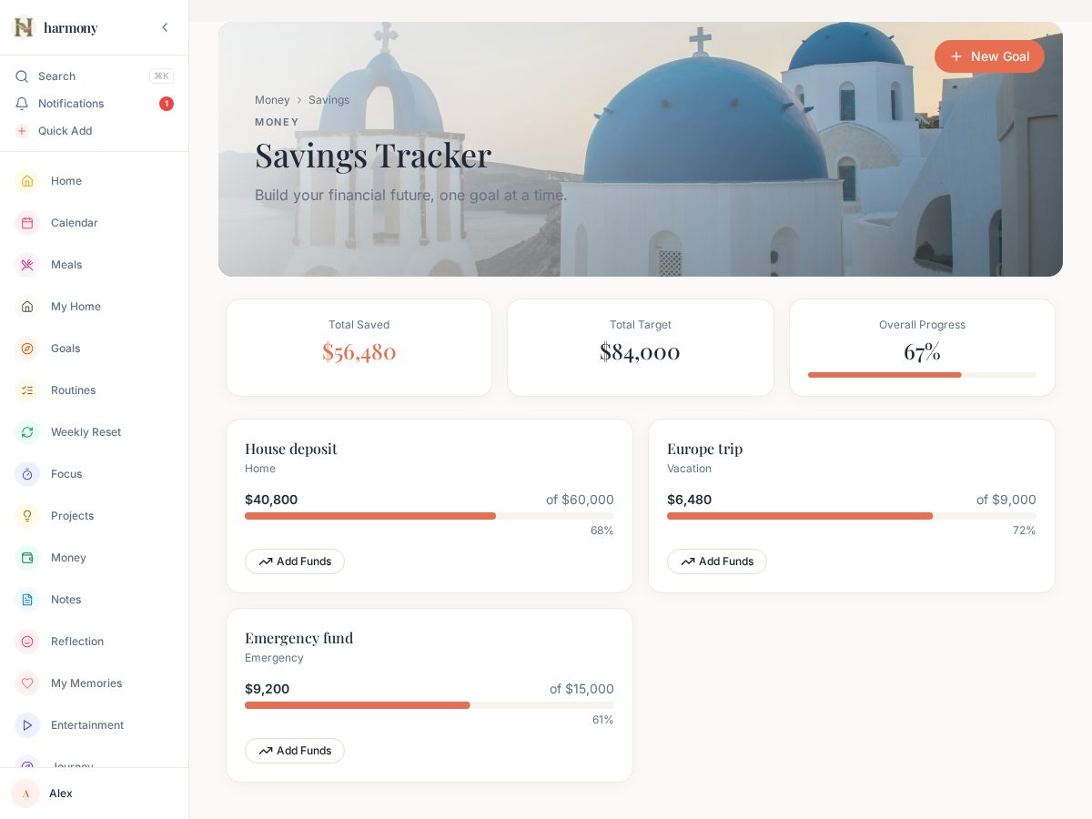Image resolution: width=1092 pixels, height=819 pixels.
Task: Open the Alex profile avatar
Action: point(25,794)
